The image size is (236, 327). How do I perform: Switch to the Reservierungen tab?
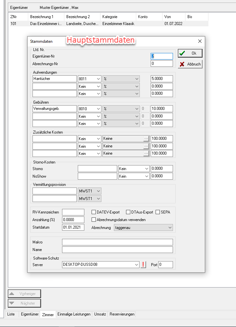[x=122, y=314]
